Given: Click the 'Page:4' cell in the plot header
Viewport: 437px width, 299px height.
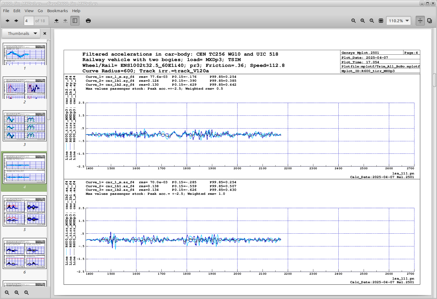Looking at the screenshot, I should [x=411, y=53].
